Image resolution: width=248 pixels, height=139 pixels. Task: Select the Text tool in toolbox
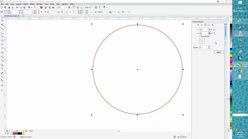pos(2,52)
